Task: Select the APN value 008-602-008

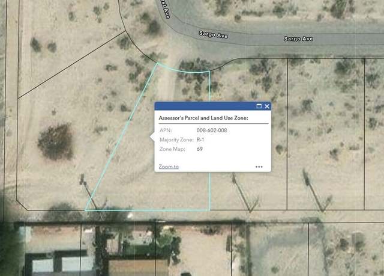Action: coord(212,130)
